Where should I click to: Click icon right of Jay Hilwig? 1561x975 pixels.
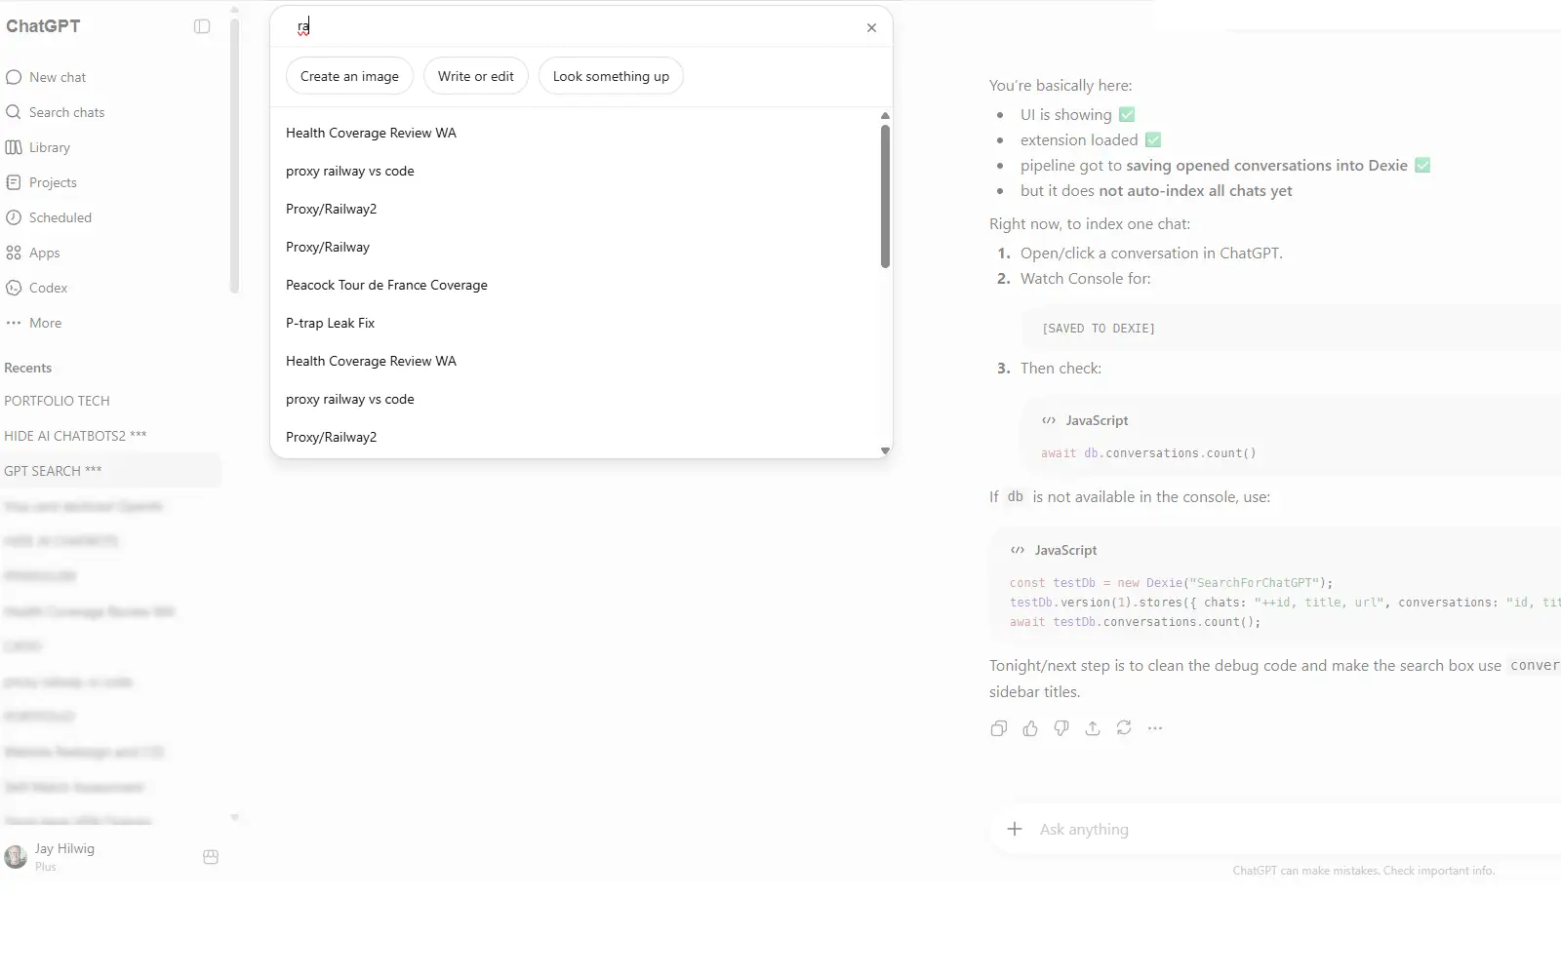coord(211,857)
